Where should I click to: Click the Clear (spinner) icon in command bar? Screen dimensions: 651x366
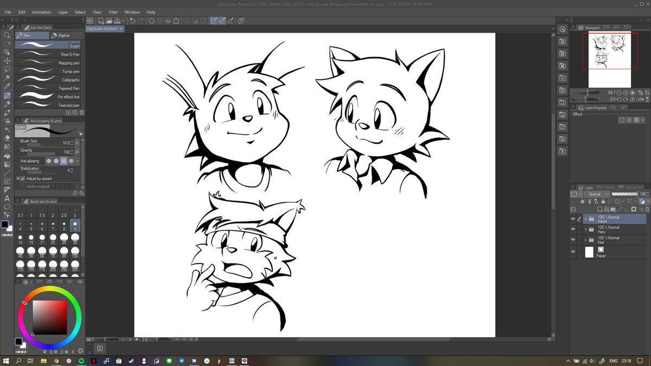(x=151, y=21)
